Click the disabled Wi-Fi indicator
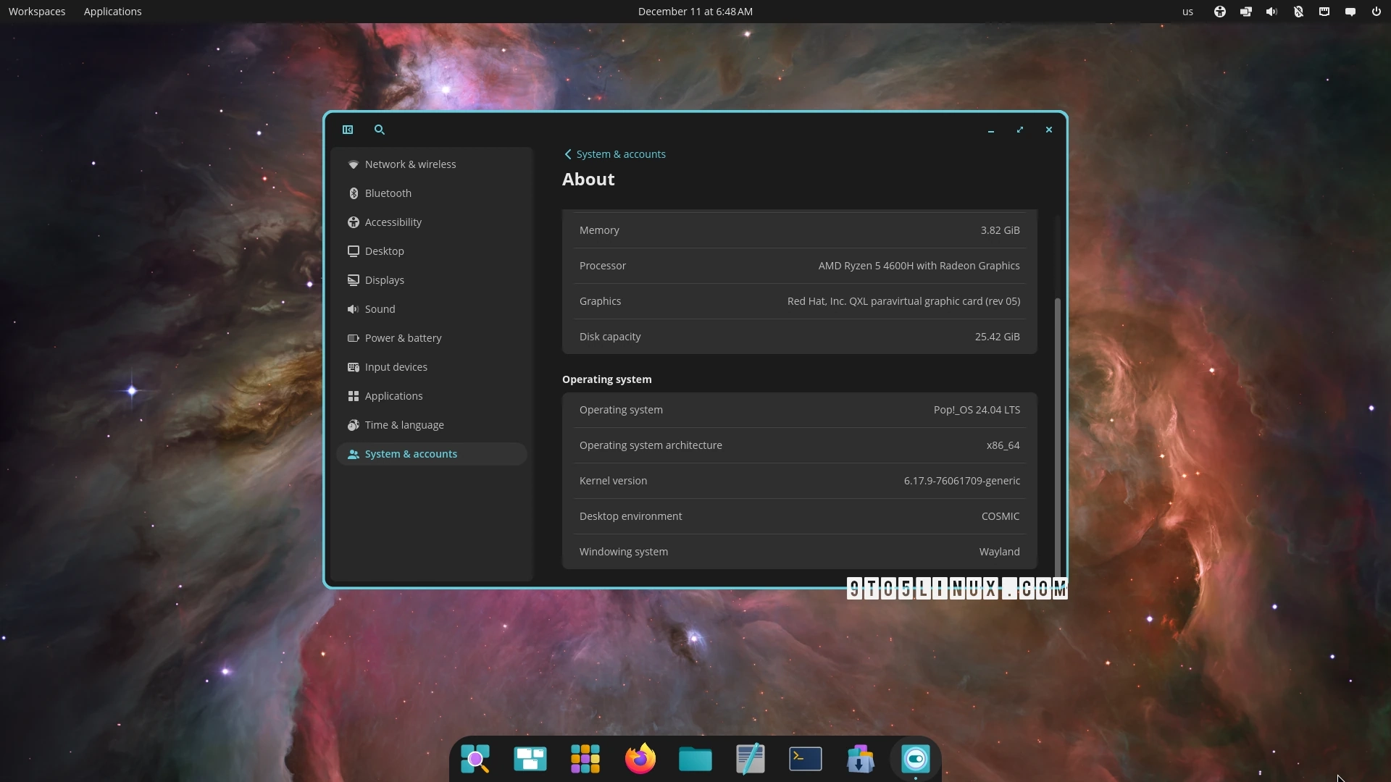The height and width of the screenshot is (782, 1391). pyautogui.click(x=1298, y=12)
